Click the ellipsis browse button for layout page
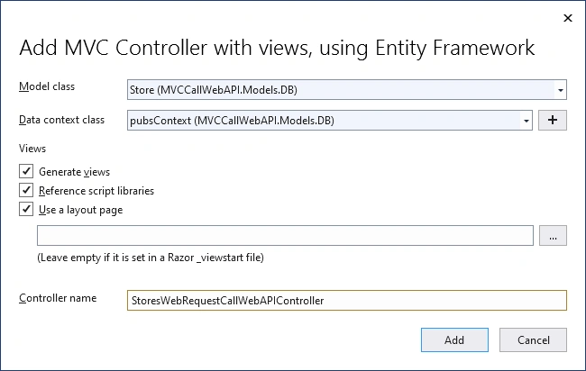 click(x=553, y=236)
